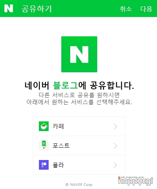
Task: Click the purple 폴라 icon
Action: [x=44, y=165]
